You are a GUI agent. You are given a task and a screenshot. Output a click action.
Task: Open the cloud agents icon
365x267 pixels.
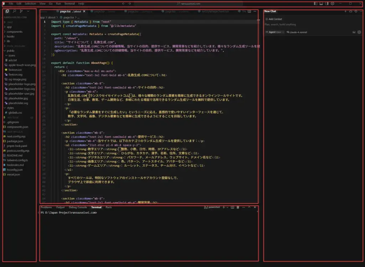tap(351, 11)
